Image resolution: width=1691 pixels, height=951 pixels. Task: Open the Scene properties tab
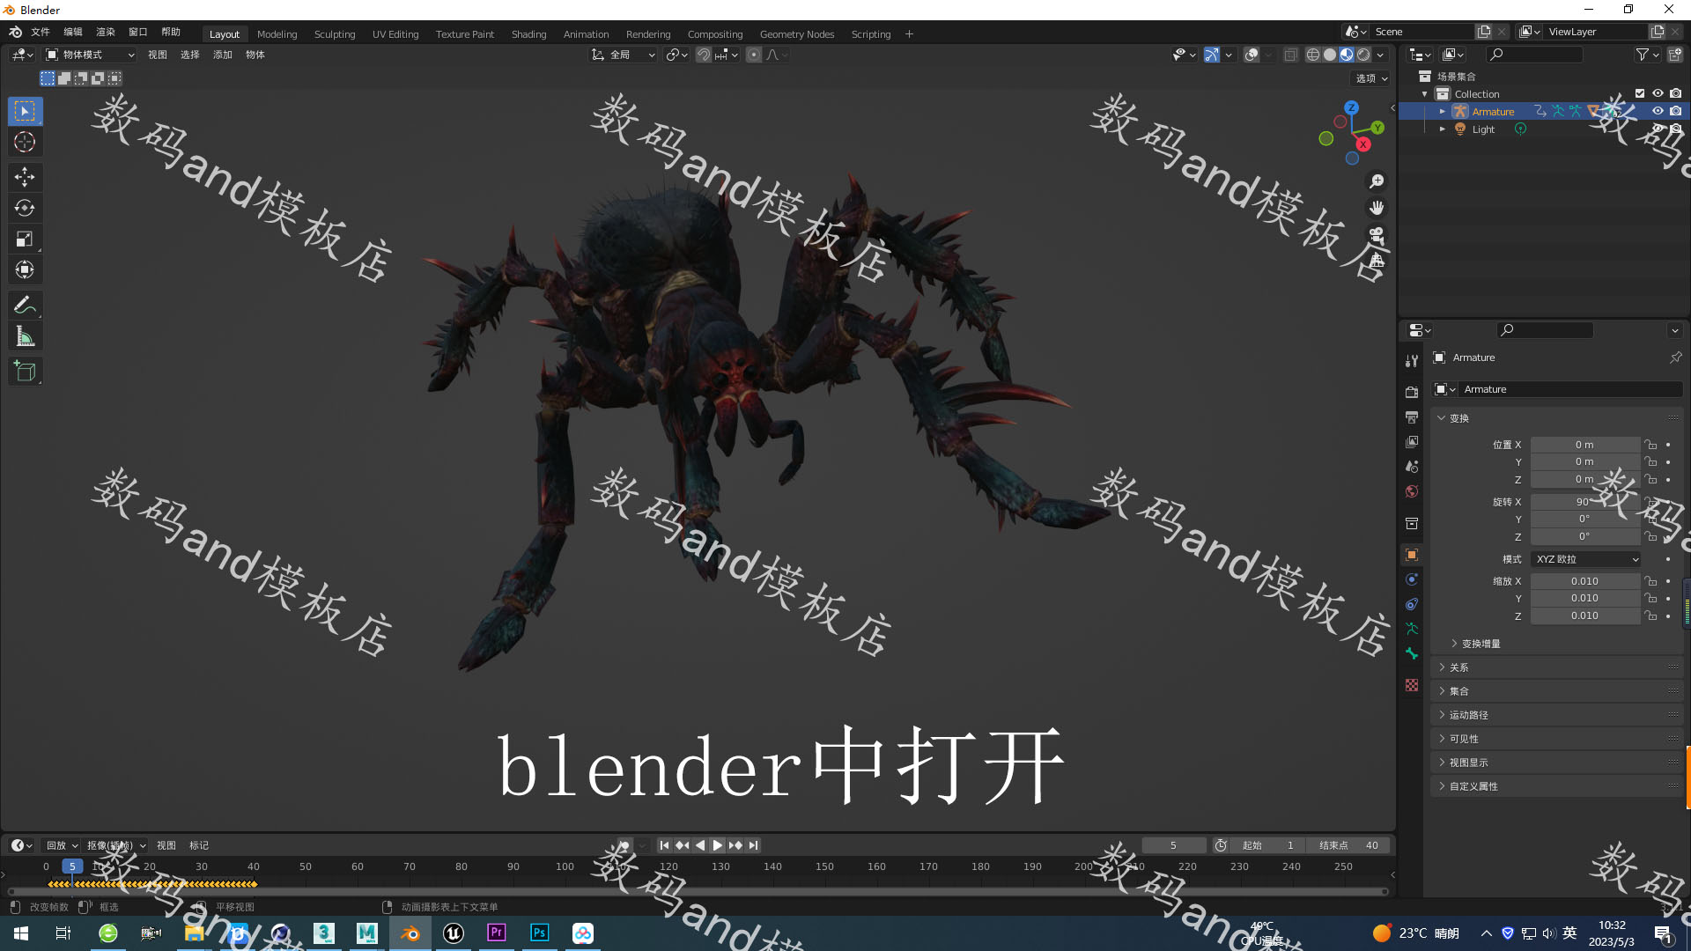(x=1412, y=466)
